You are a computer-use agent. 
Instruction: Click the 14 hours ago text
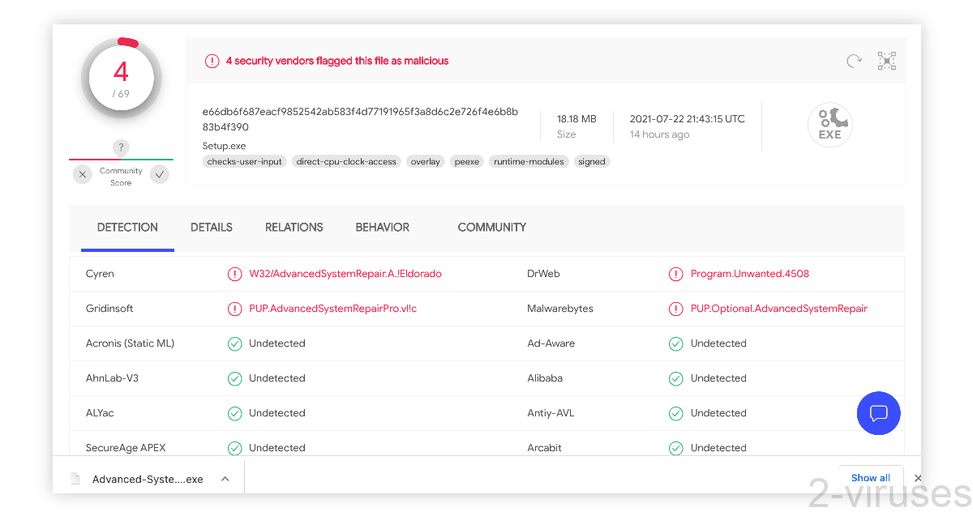(x=660, y=134)
